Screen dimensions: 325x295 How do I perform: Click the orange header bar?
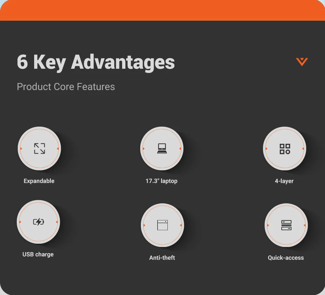coord(162,11)
